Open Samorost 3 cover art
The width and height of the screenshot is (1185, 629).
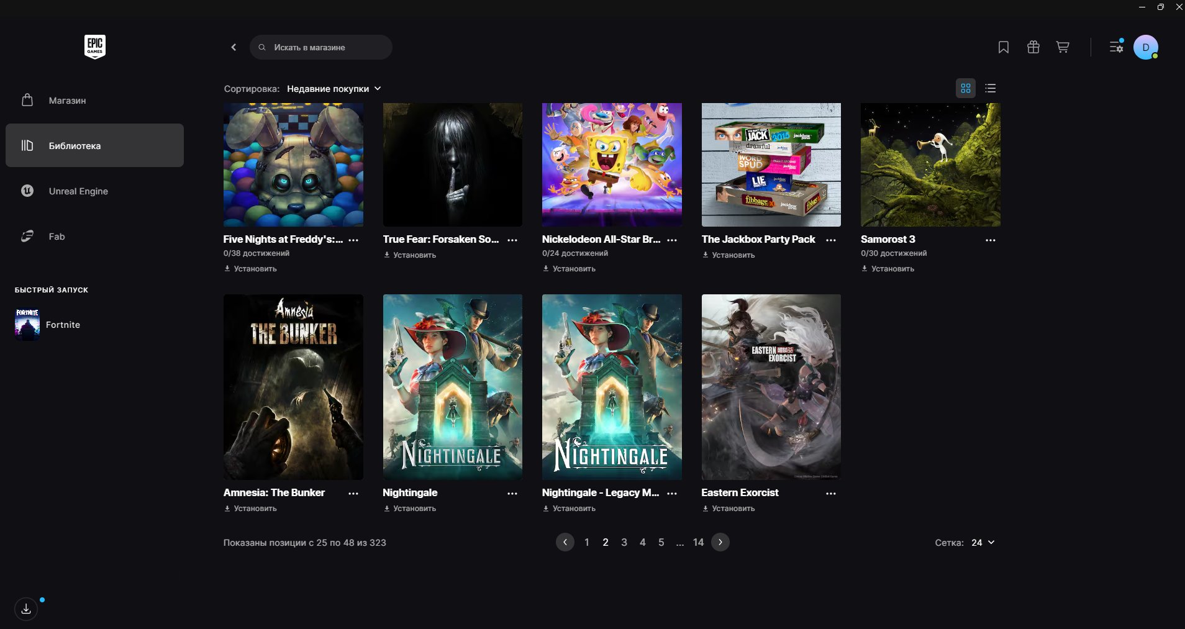[x=930, y=165]
